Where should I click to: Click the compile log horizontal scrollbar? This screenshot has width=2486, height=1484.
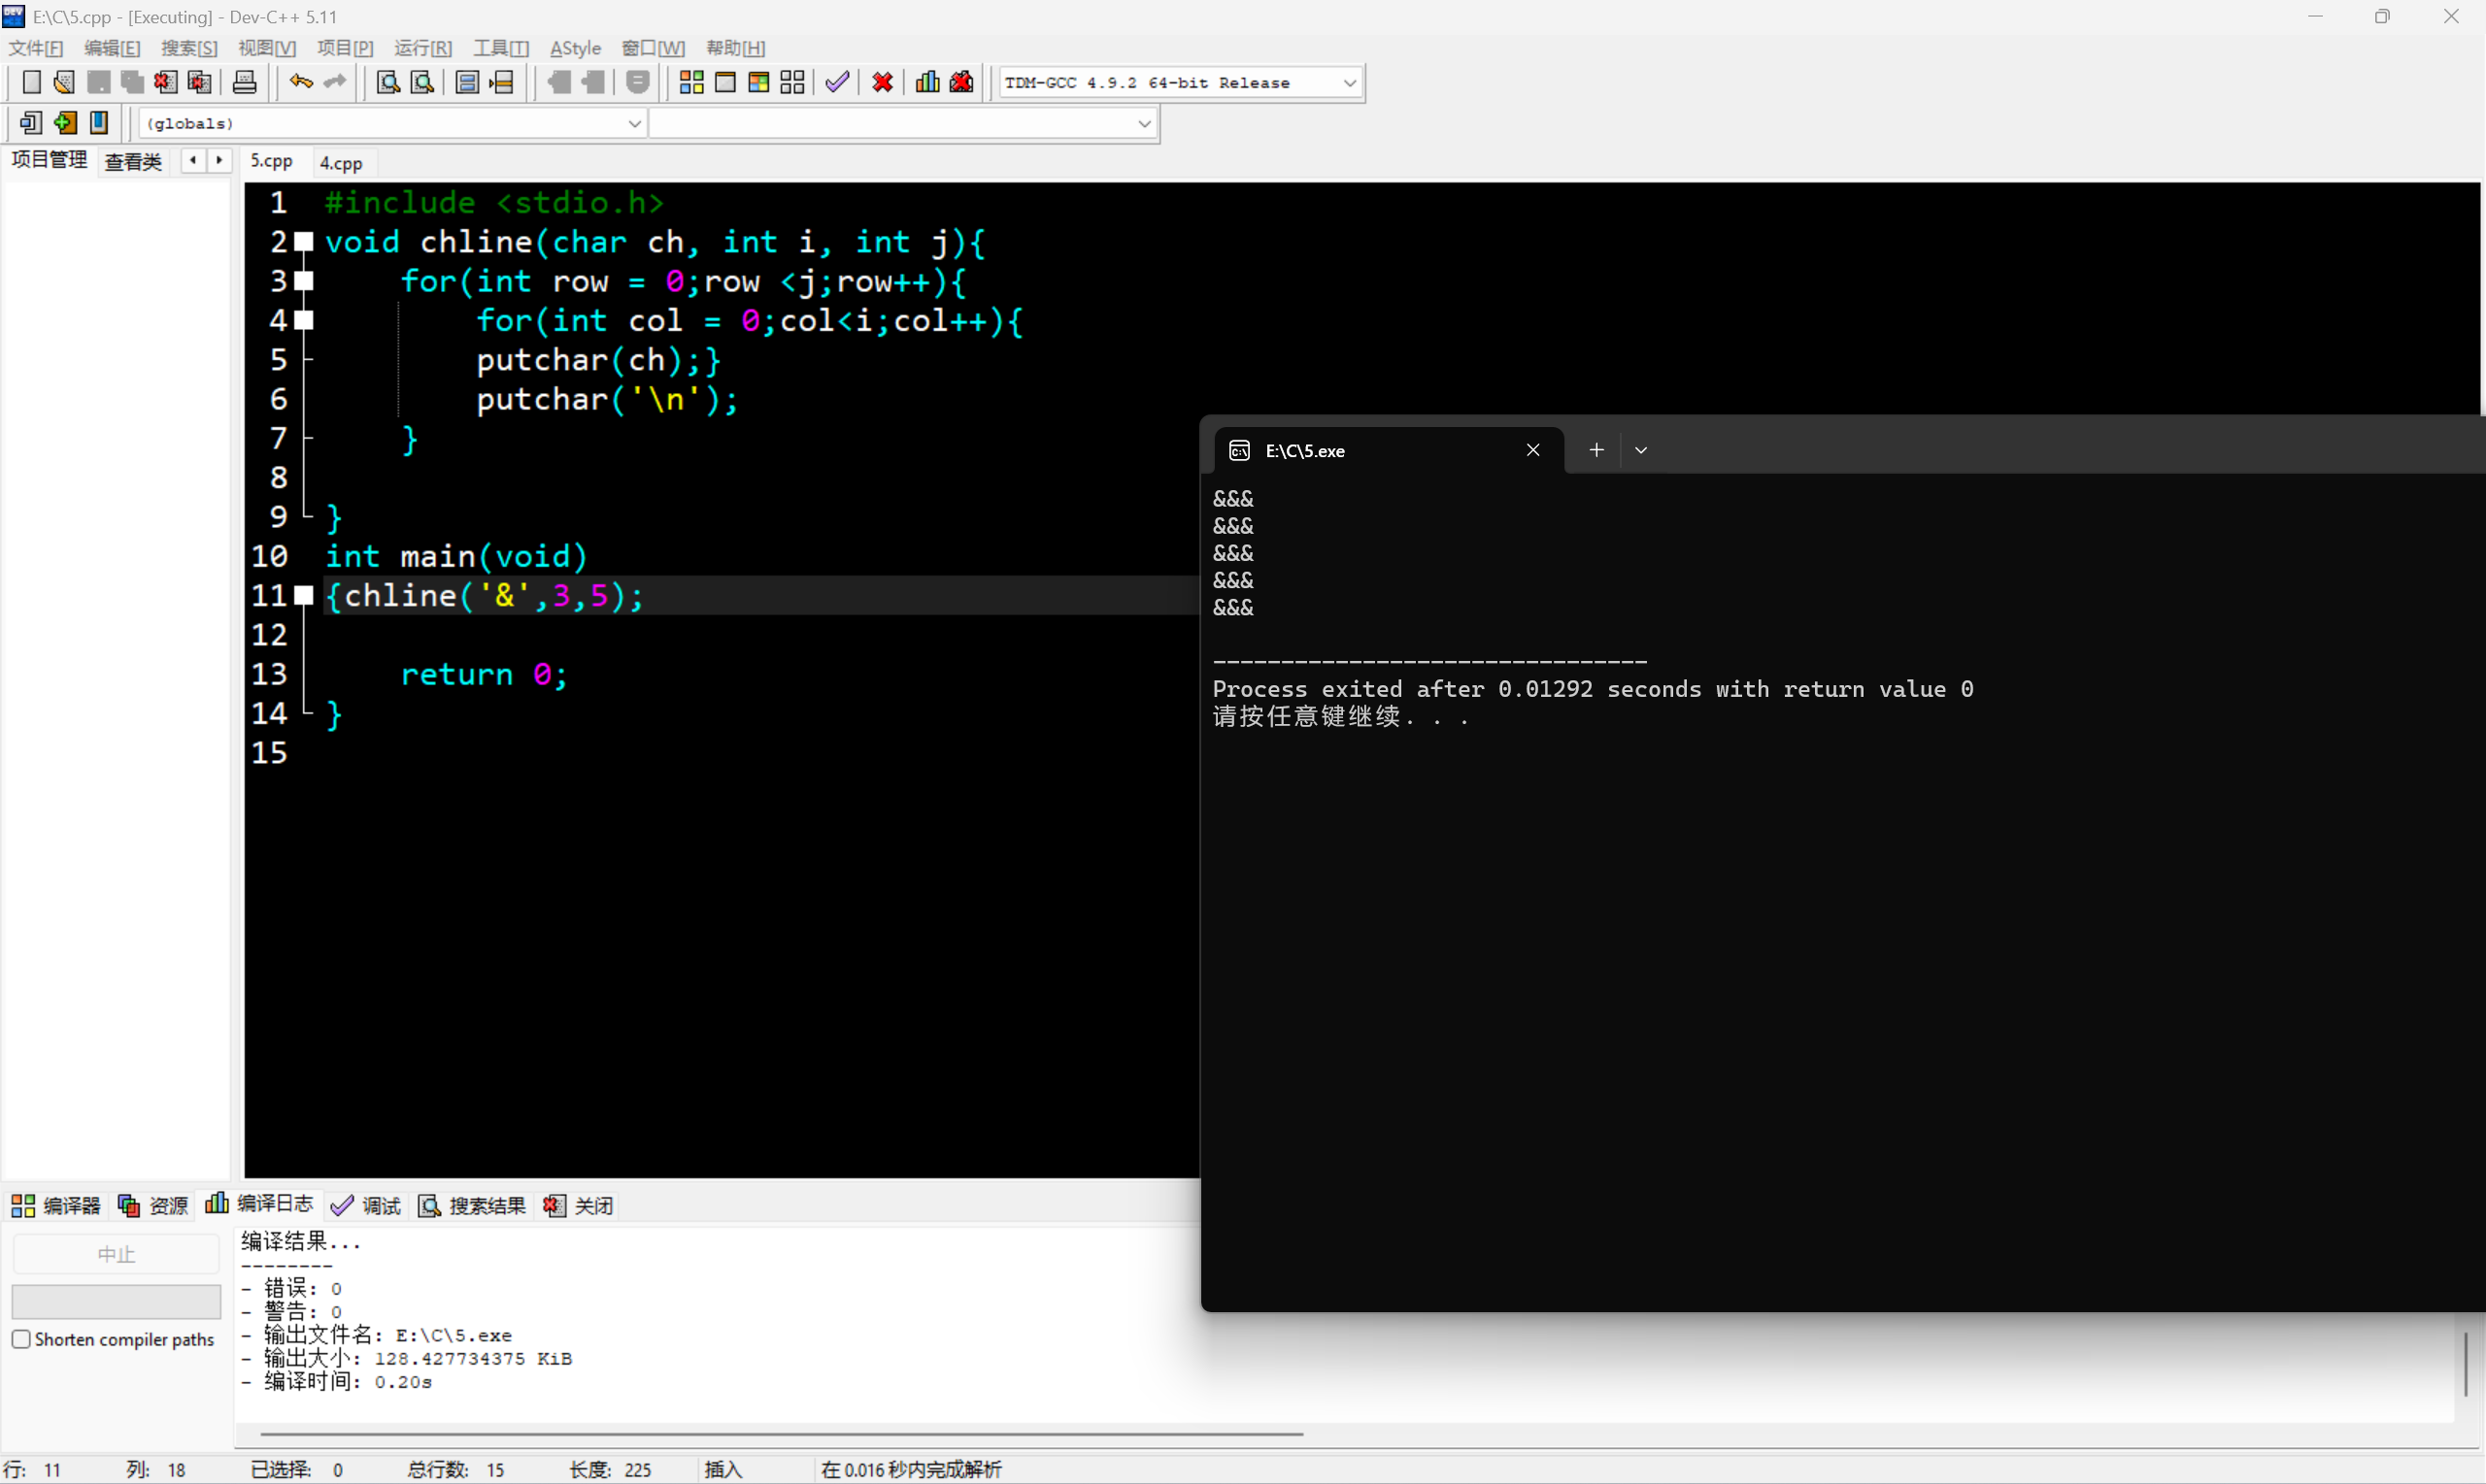point(781,1434)
